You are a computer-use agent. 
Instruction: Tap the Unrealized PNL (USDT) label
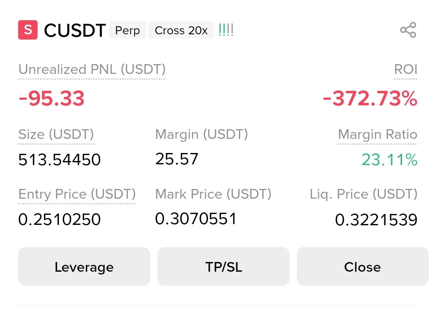[92, 69]
